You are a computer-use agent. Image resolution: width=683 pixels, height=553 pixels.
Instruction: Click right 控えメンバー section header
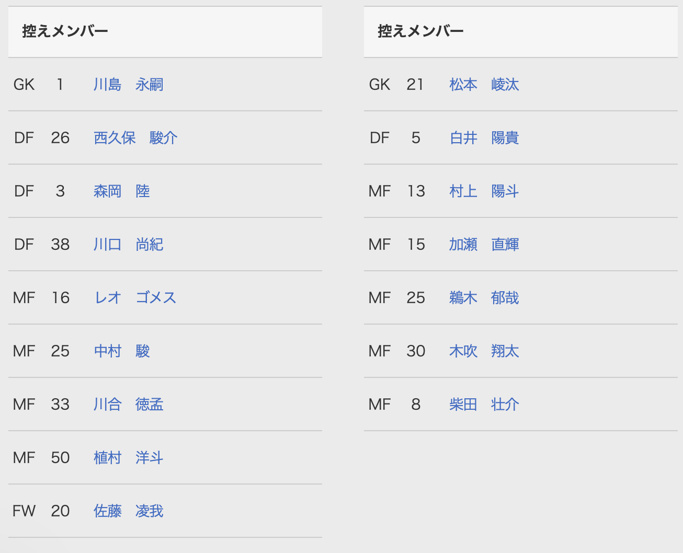420,31
